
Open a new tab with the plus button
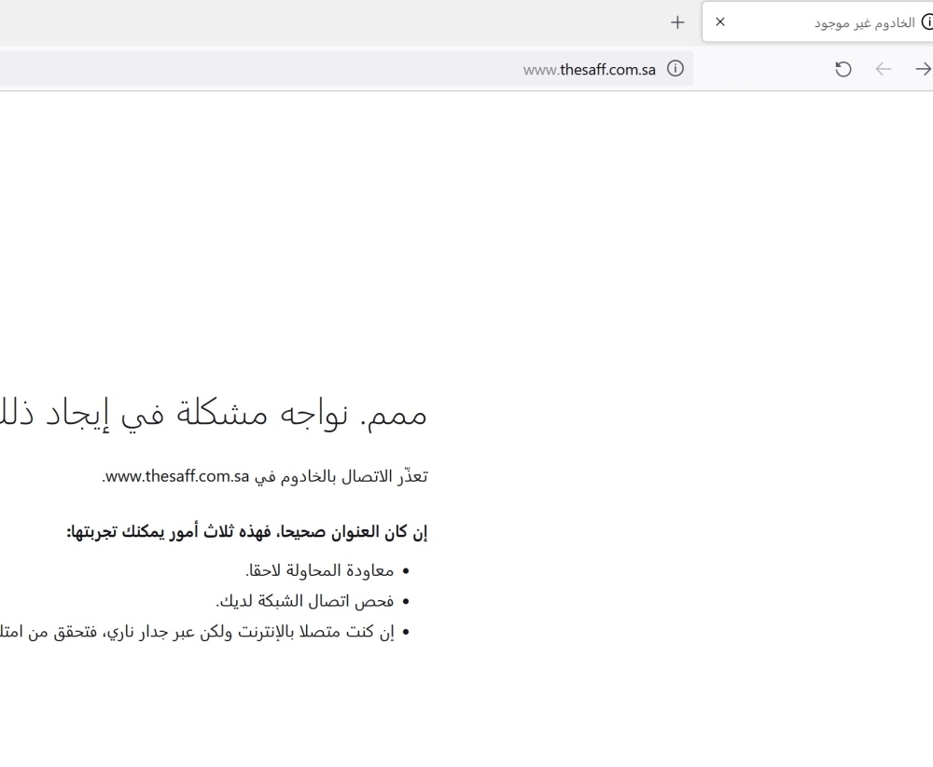point(677,22)
